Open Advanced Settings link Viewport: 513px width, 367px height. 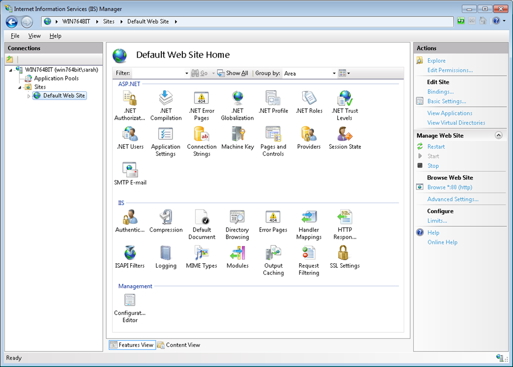click(453, 199)
